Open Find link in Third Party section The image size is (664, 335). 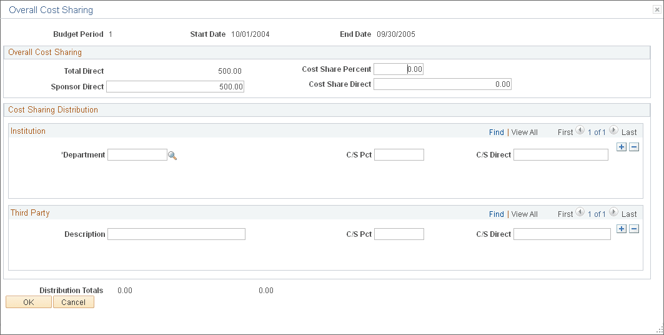(497, 214)
